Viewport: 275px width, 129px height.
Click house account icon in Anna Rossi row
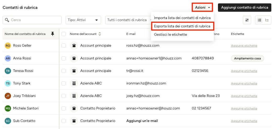point(74,58)
